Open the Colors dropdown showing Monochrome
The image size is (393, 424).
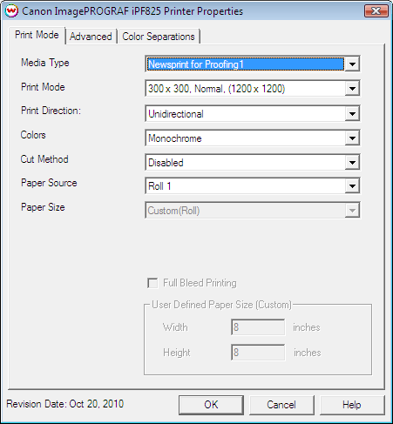pyautogui.click(x=253, y=138)
